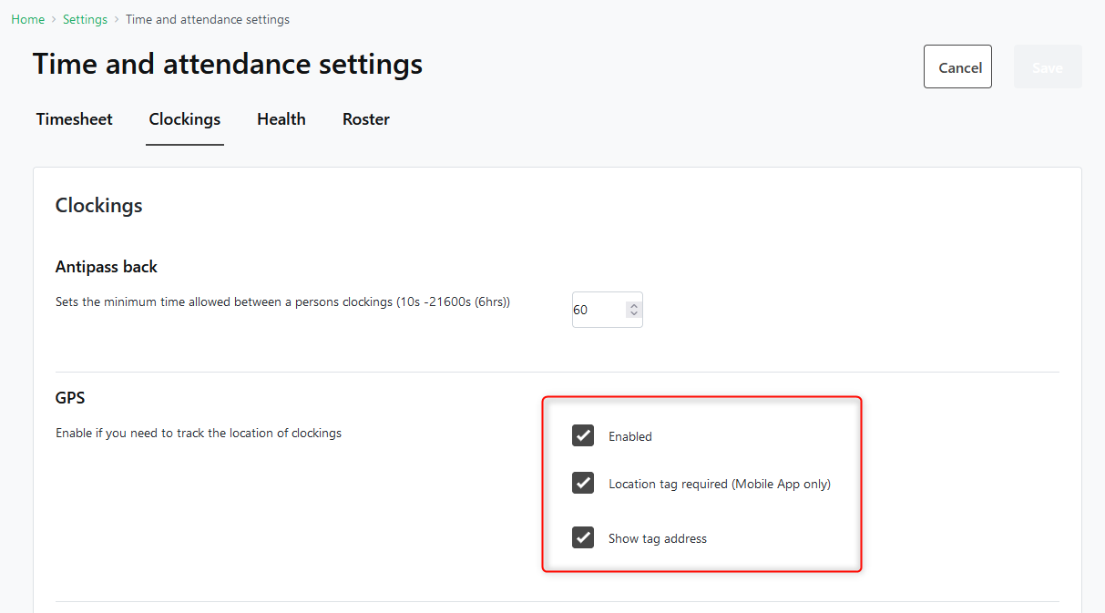
Task: Click the Clockings section heading
Action: pyautogui.click(x=98, y=205)
